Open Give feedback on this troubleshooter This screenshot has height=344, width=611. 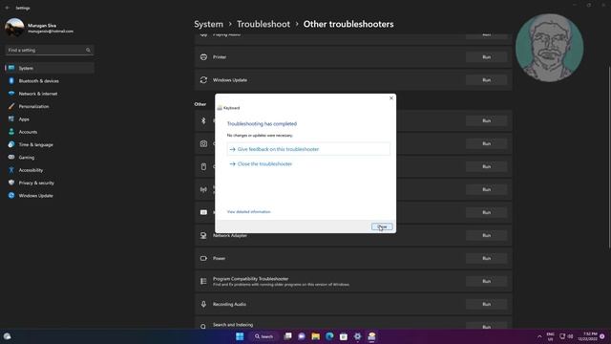(x=308, y=149)
